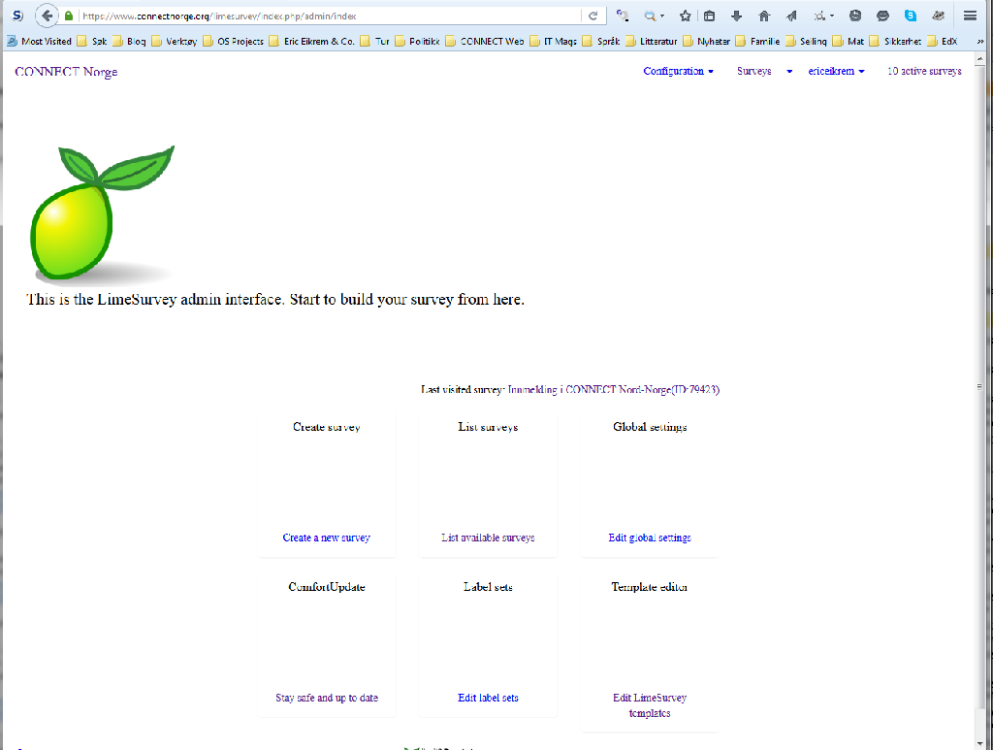Click the reload page icon
The image size is (993, 750).
[x=593, y=16]
